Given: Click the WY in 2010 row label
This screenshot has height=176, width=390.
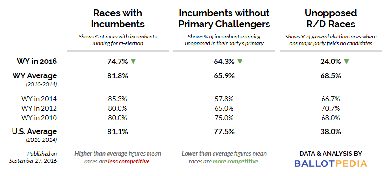Looking at the screenshot, I should tap(39, 118).
